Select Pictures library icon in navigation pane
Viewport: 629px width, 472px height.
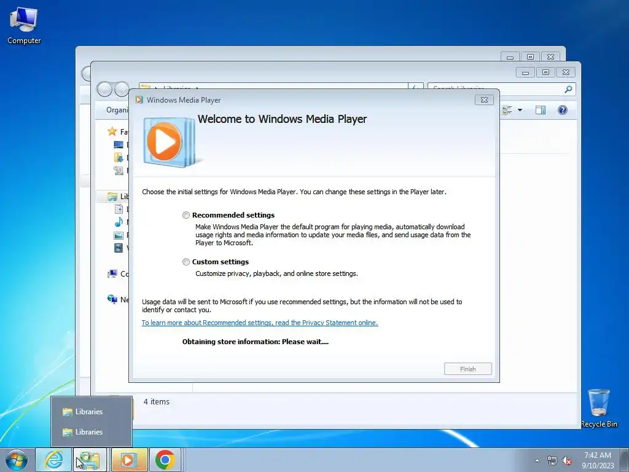pyautogui.click(x=119, y=235)
